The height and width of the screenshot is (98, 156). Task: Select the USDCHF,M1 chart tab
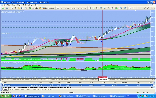103,80
